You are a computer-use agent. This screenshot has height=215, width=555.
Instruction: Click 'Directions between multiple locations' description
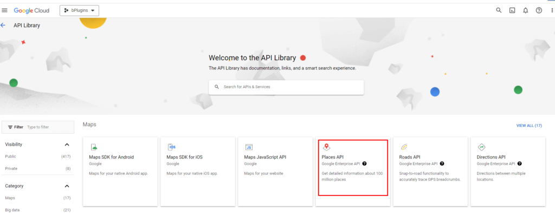501,177
